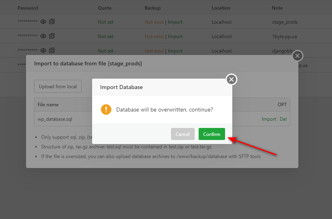The height and width of the screenshot is (219, 332).
Task: Close the Import Database confirmation popup
Action: [231, 79]
